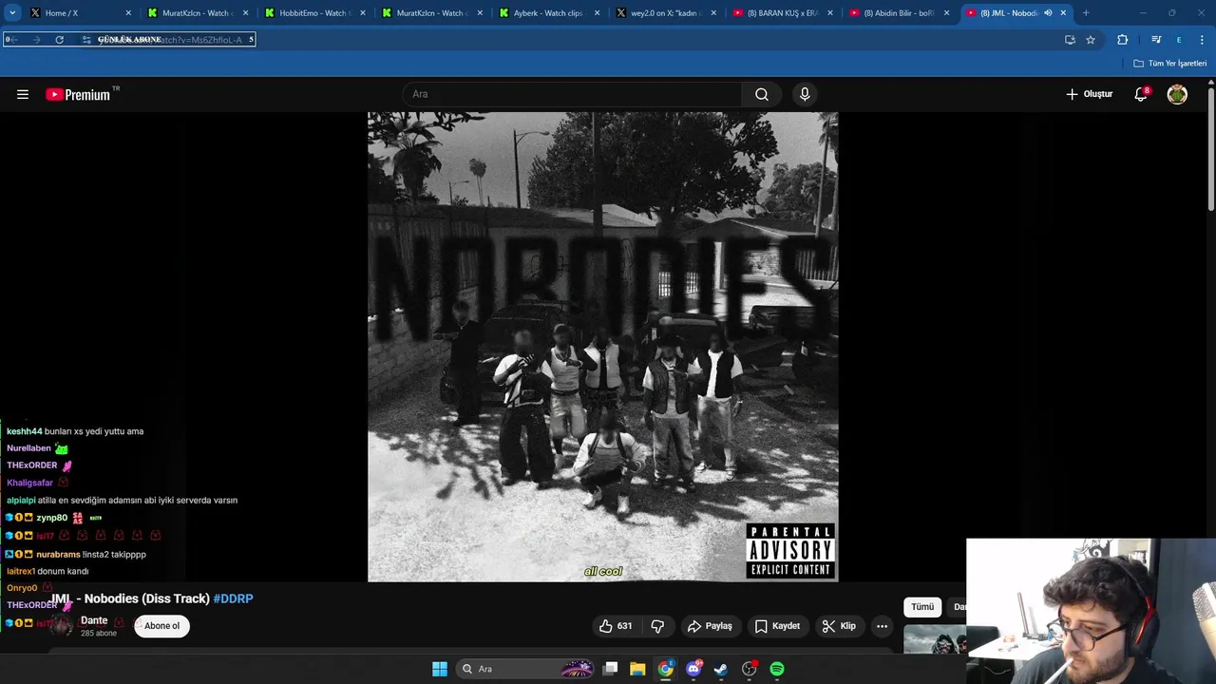The height and width of the screenshot is (684, 1216).
Task: Start voice search with microphone icon
Action: [805, 94]
